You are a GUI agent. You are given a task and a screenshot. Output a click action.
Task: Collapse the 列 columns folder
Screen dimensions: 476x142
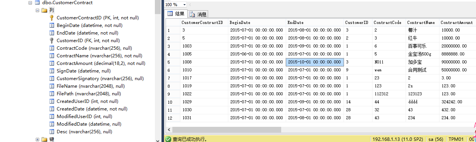(38, 10)
